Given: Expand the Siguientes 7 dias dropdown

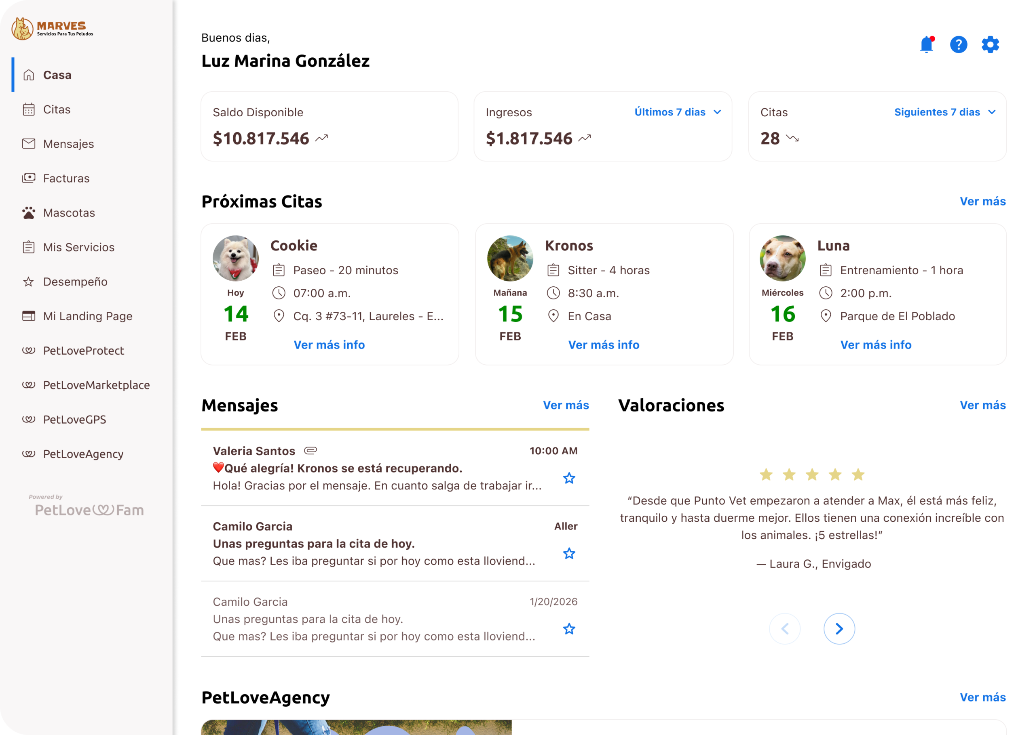Looking at the screenshot, I should coord(944,112).
